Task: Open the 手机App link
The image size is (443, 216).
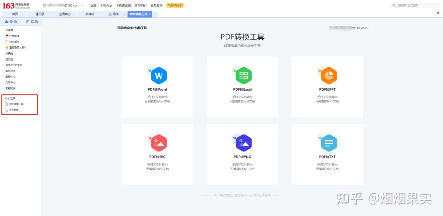Action: click(x=106, y=6)
